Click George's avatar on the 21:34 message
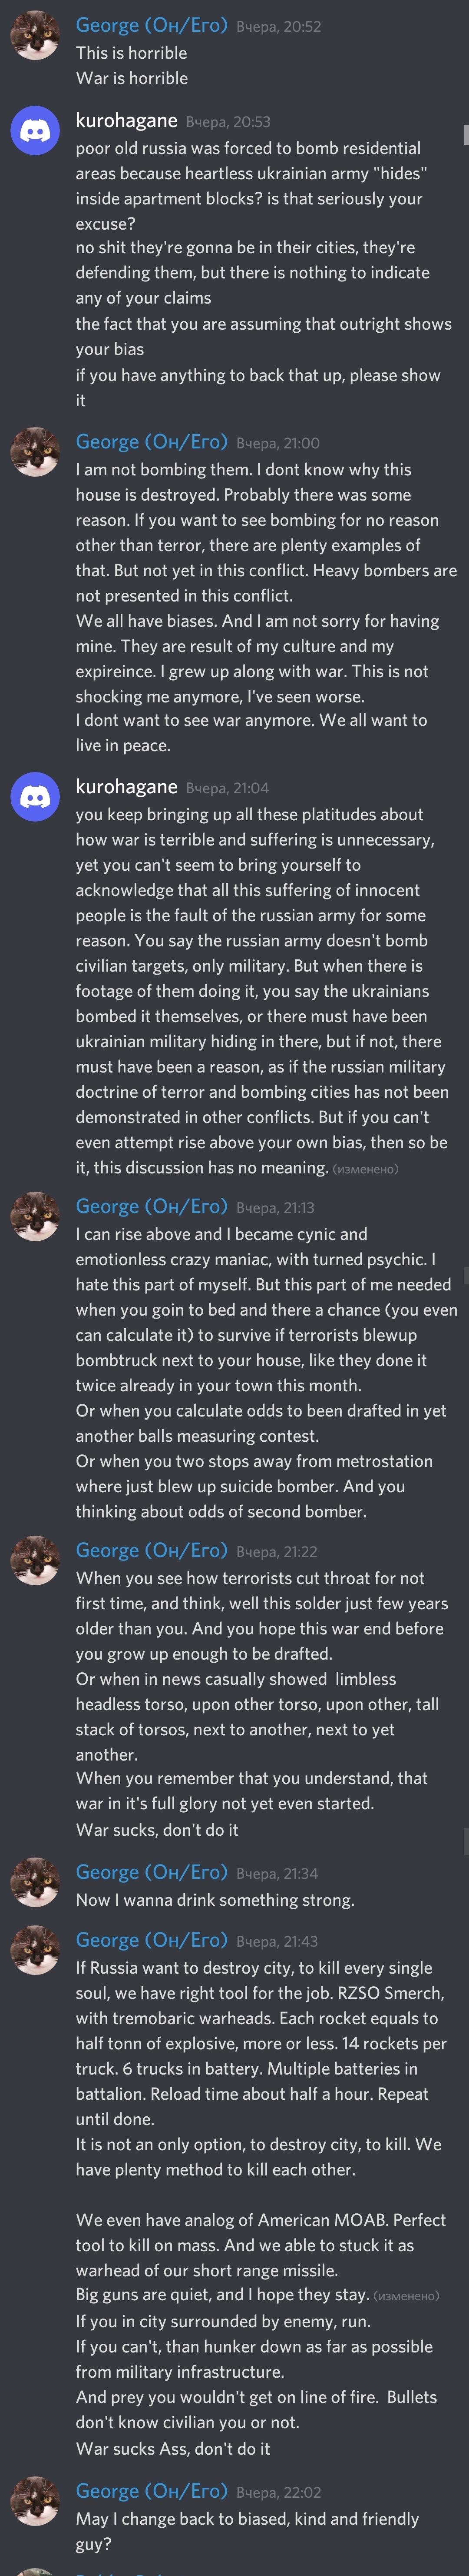This screenshot has height=2576, width=469. pos(35,1882)
